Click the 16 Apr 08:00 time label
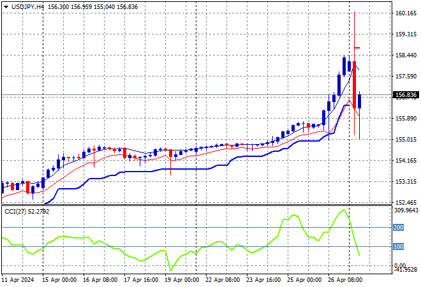Image resolution: width=421 pixels, height=287 pixels. coord(100,280)
